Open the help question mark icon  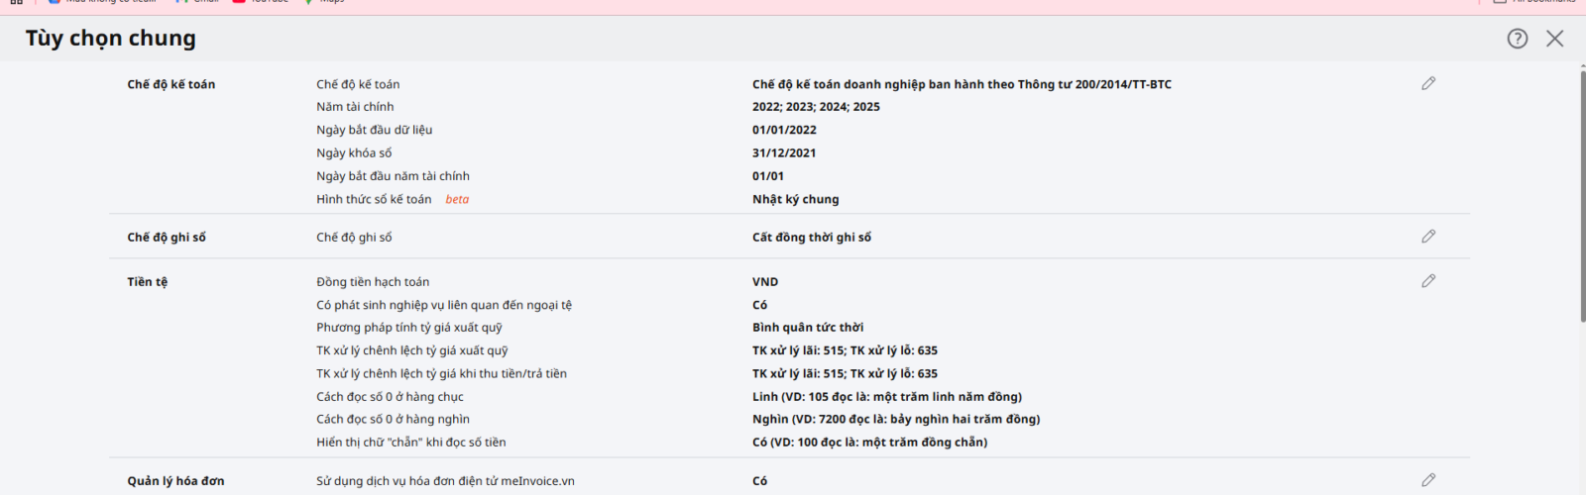[x=1518, y=39]
